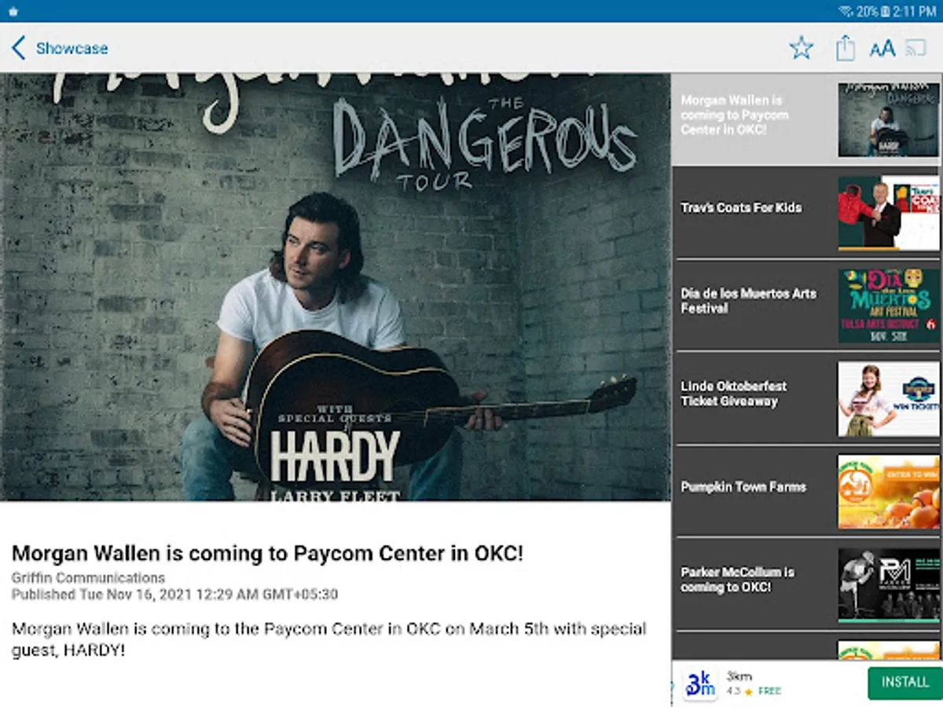Tap the notification icon in status bar

point(12,11)
